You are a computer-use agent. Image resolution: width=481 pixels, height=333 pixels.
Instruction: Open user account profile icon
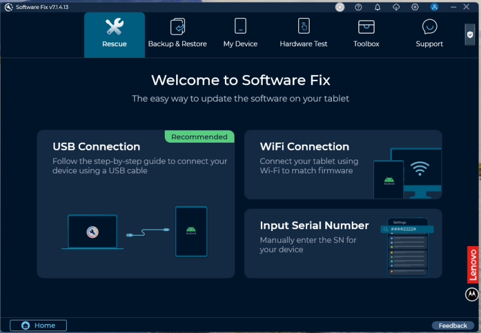tap(434, 7)
